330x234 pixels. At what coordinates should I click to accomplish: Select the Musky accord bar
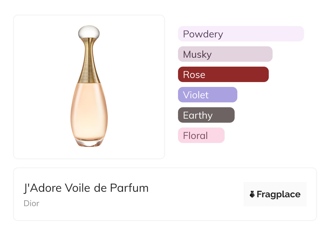coord(225,54)
